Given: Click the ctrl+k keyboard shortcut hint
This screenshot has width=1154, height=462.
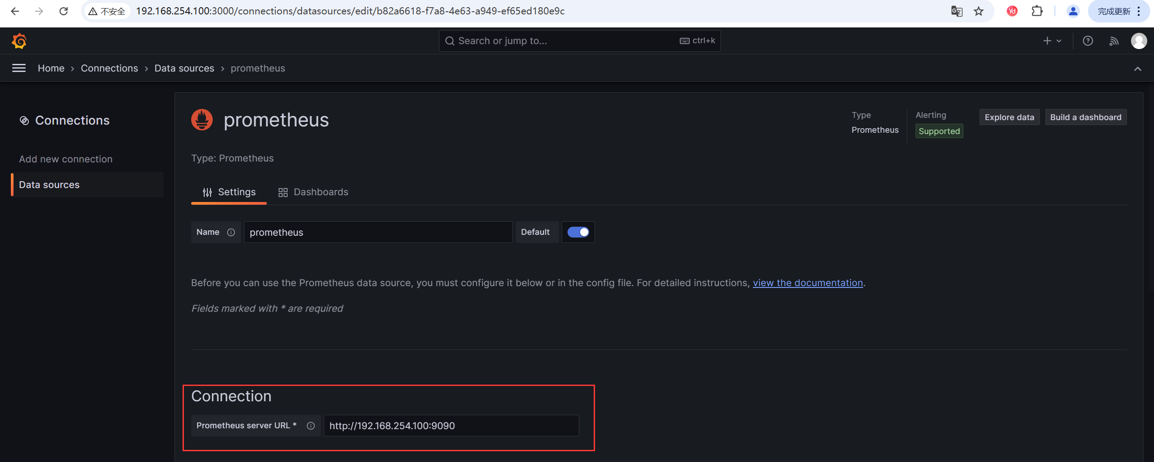Looking at the screenshot, I should [697, 40].
